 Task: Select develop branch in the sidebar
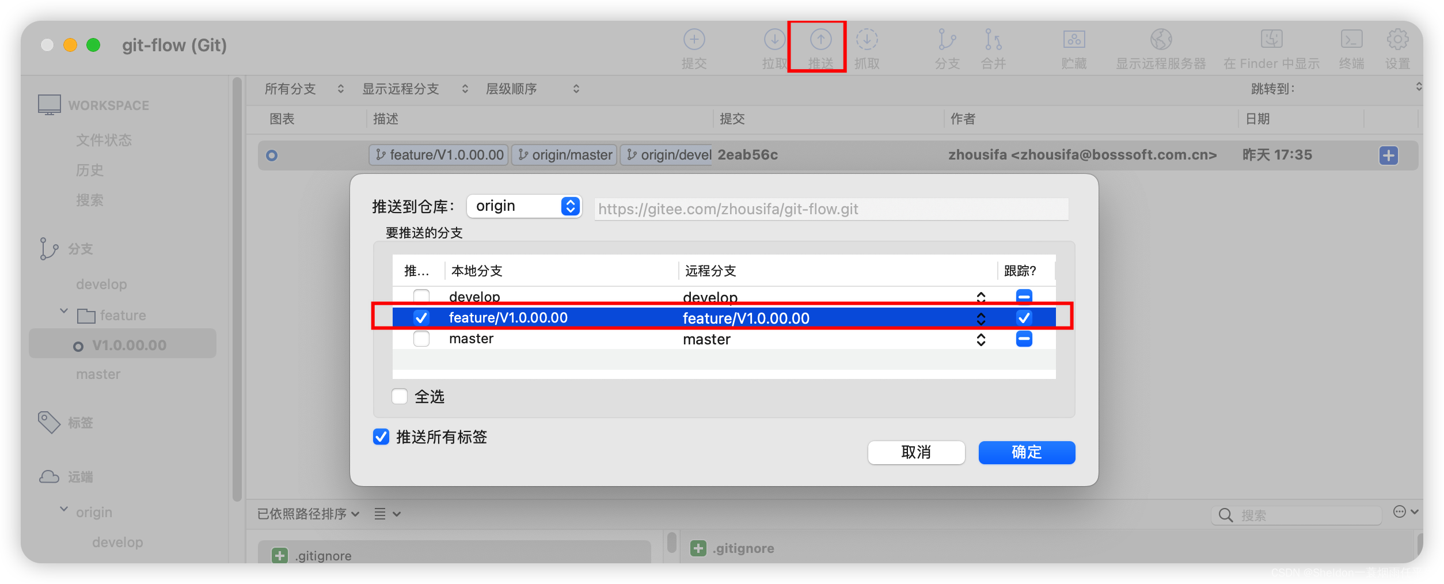click(101, 284)
